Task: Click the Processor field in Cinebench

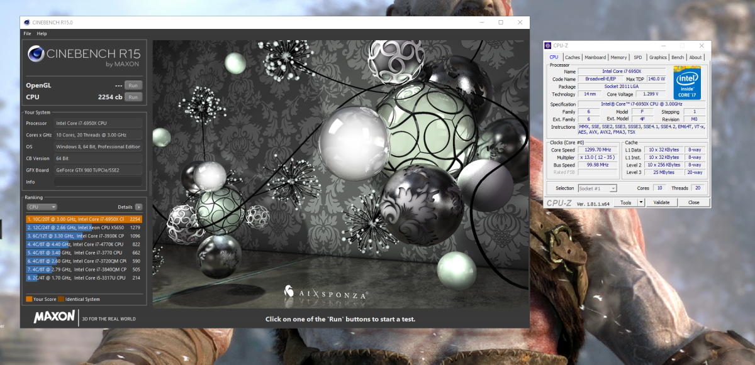Action: (x=98, y=123)
